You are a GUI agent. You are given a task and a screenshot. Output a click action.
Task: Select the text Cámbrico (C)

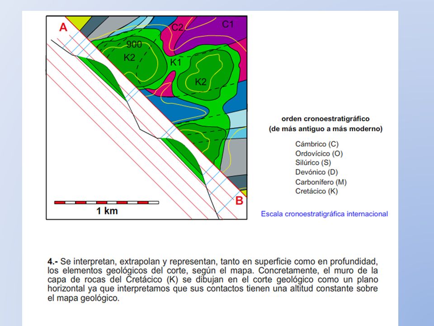[317, 144]
